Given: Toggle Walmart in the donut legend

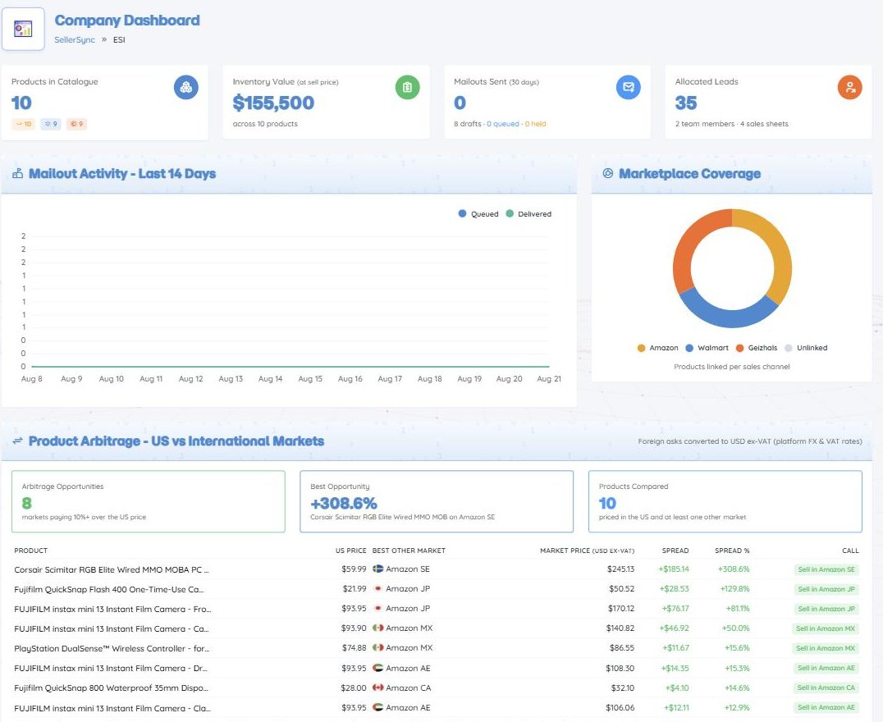Looking at the screenshot, I should click(x=707, y=348).
